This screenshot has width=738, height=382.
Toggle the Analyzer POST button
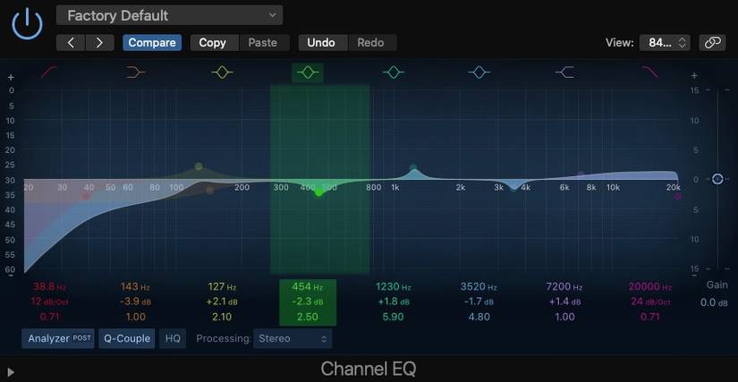pos(58,339)
